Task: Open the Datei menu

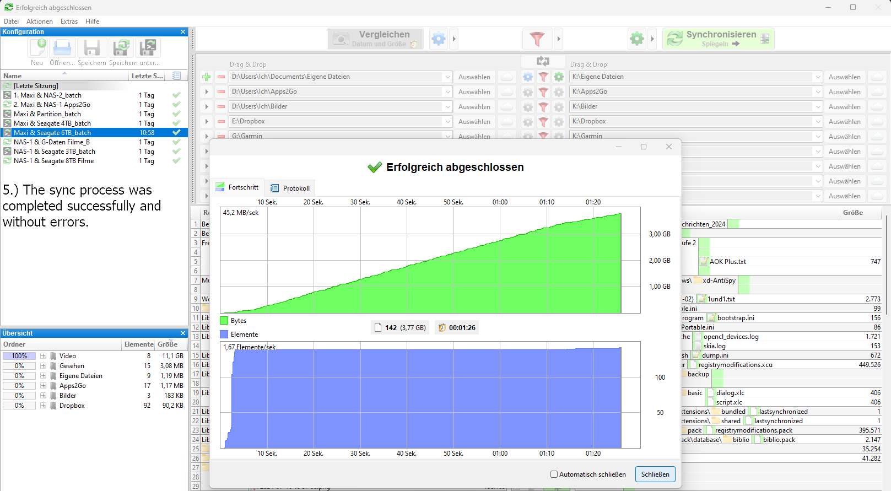Action: (x=11, y=21)
